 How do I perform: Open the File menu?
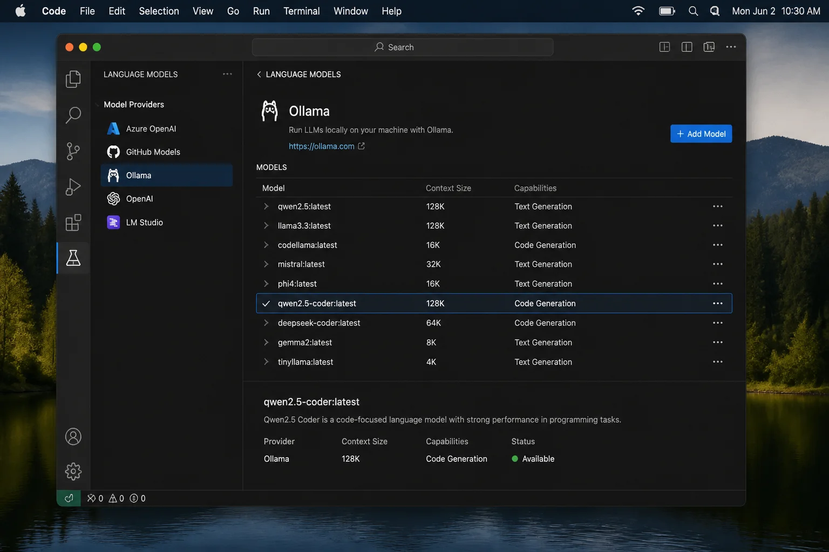coord(87,11)
